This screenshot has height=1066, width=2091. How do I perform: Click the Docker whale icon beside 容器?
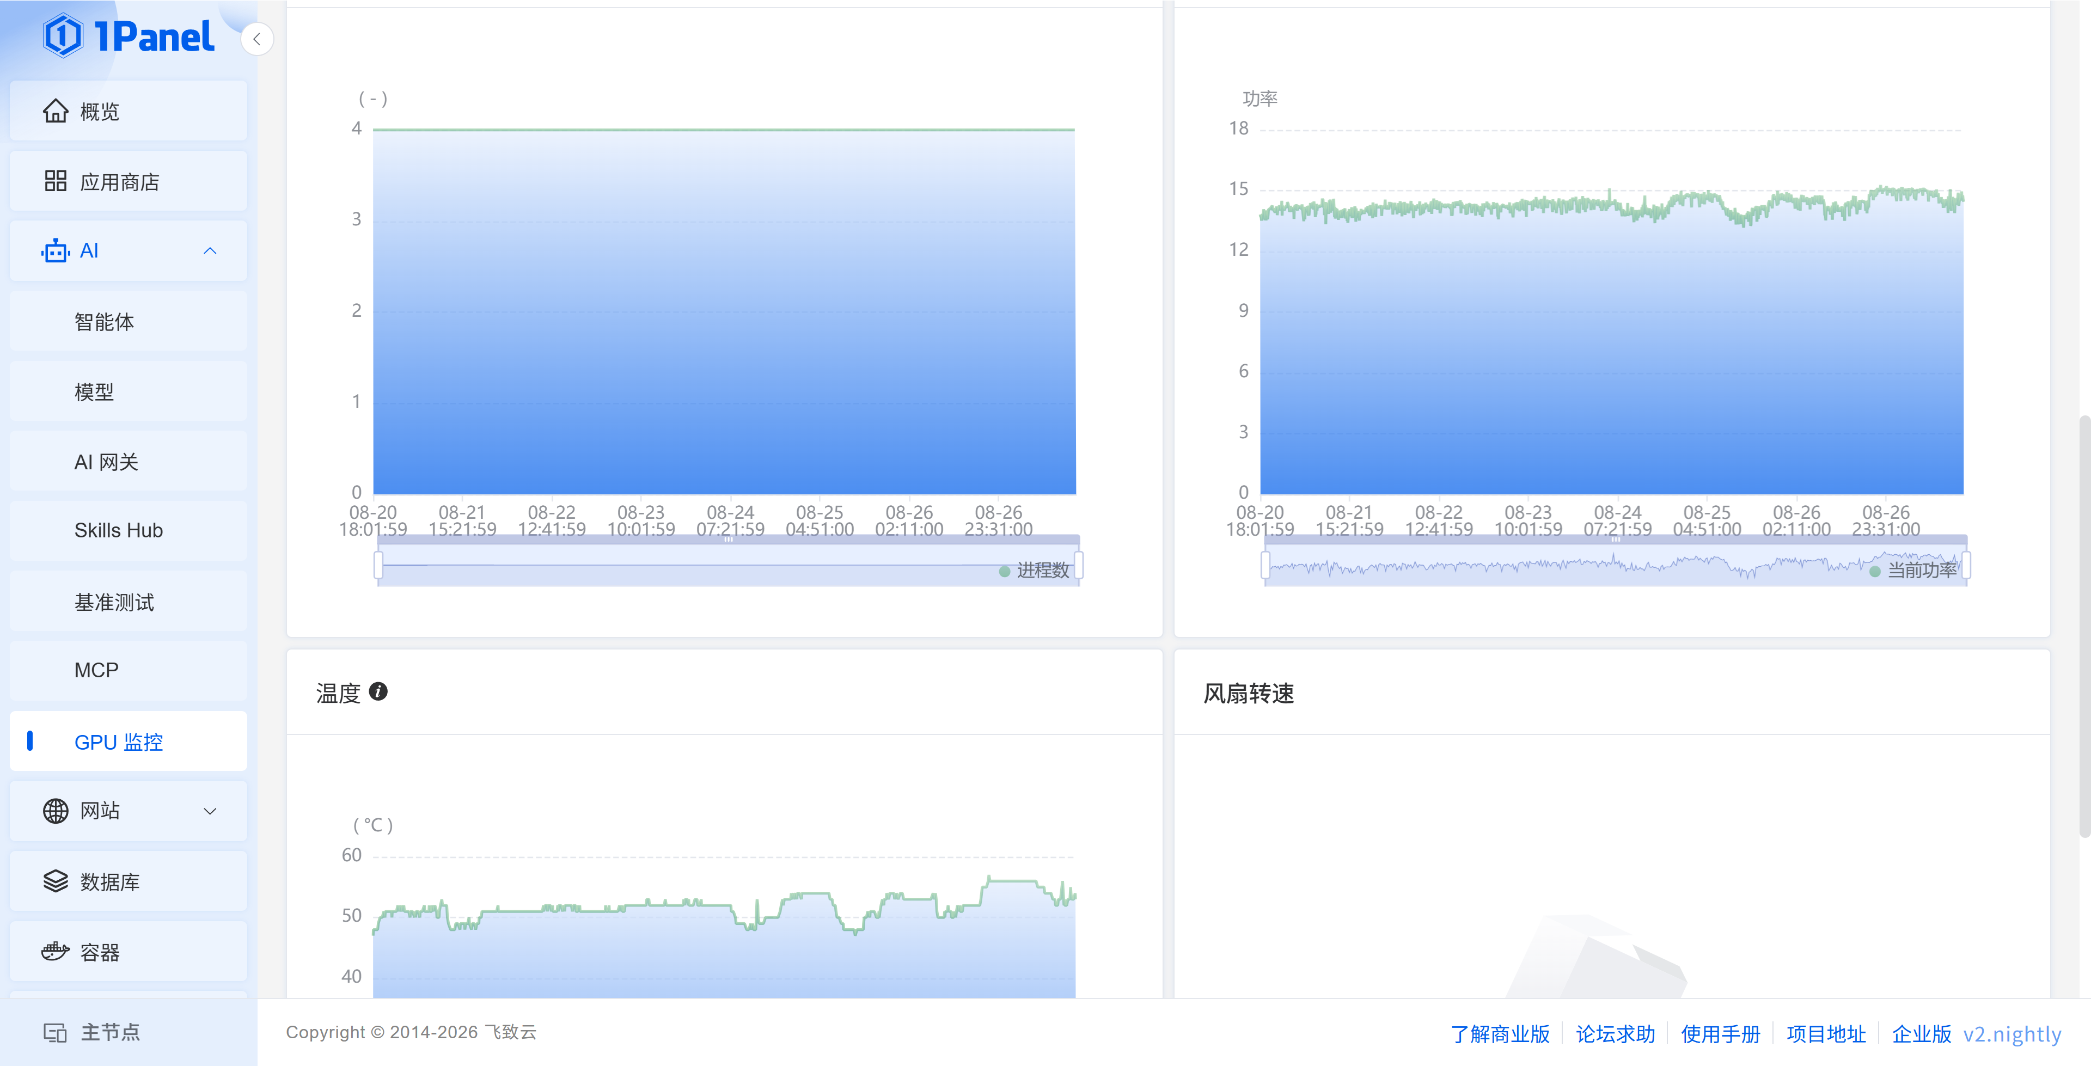click(56, 951)
